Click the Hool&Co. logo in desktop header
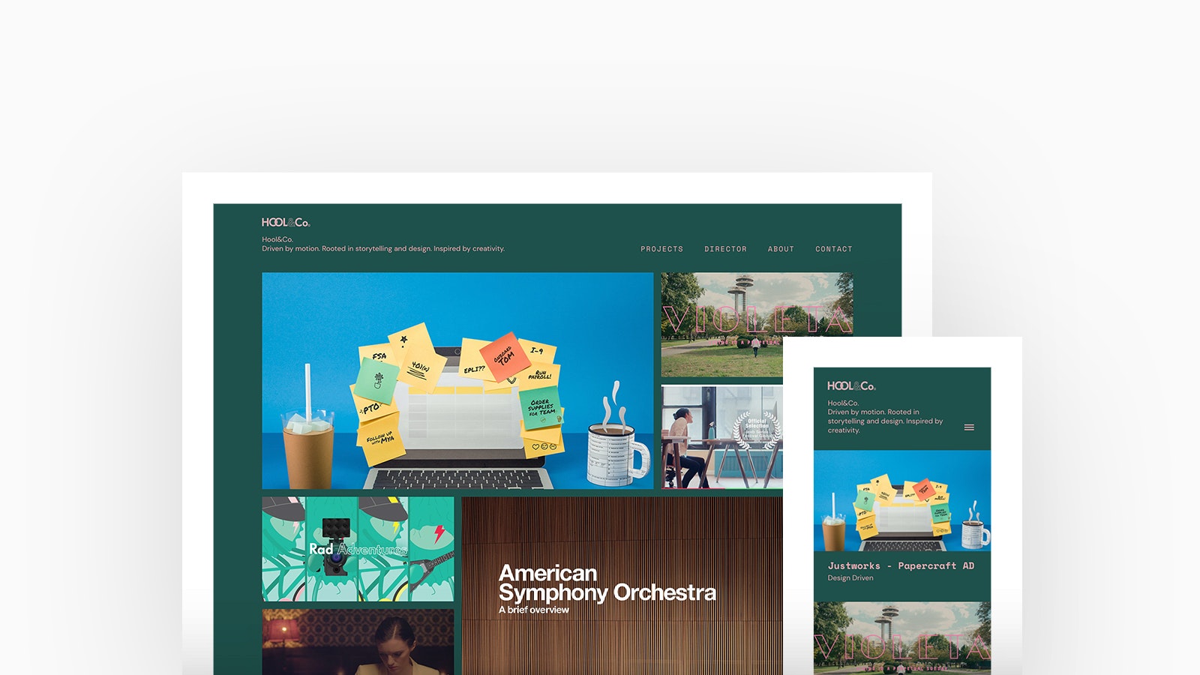Image resolution: width=1200 pixels, height=675 pixels. [286, 222]
